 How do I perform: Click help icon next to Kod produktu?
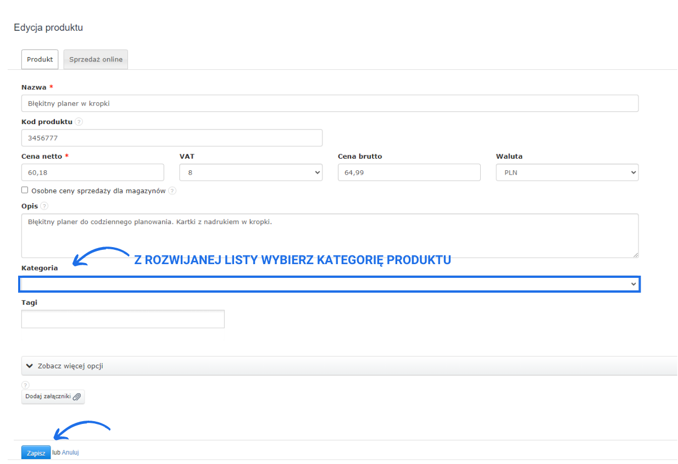(x=79, y=122)
